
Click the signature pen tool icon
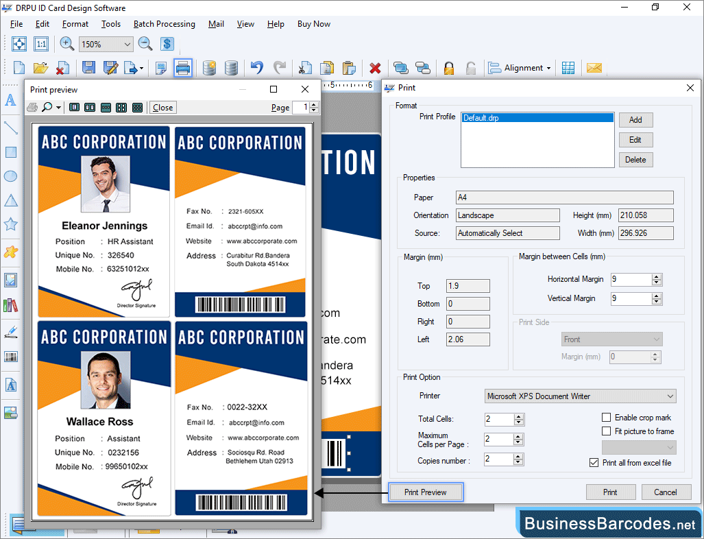[x=11, y=333]
